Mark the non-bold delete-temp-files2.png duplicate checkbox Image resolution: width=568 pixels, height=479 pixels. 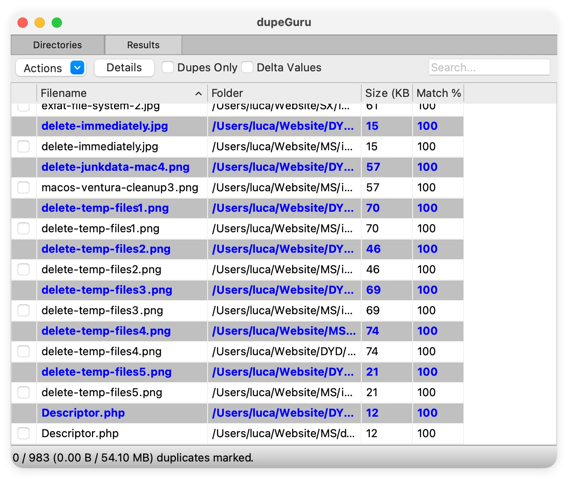pyautogui.click(x=23, y=269)
